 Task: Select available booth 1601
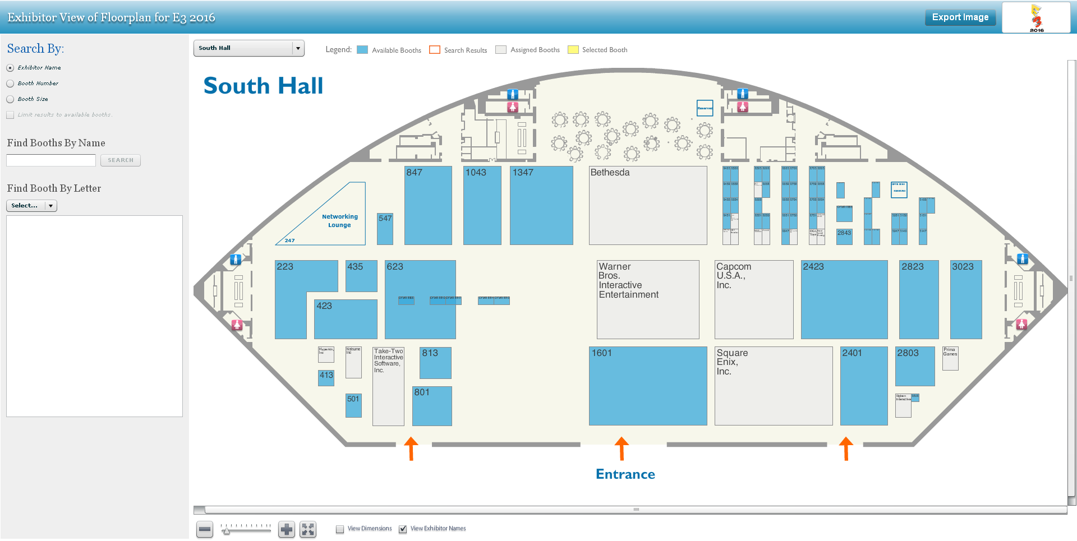[x=647, y=386]
